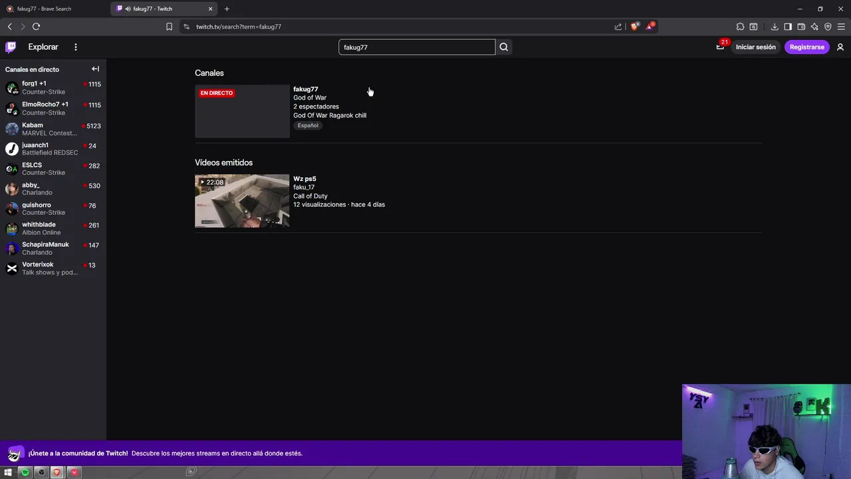The image size is (851, 479).
Task: Click the Twitch search magnifier button
Action: tap(504, 47)
